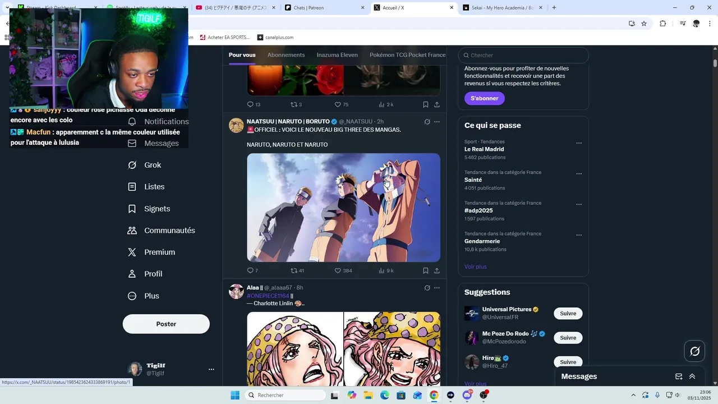Switch to Pour vous tab
The height and width of the screenshot is (404, 718).
point(242,55)
